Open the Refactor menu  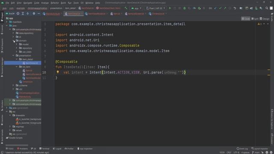point(55,3)
